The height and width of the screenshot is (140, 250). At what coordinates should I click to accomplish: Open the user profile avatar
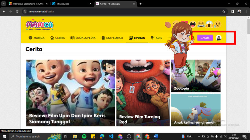pyautogui.click(x=219, y=38)
